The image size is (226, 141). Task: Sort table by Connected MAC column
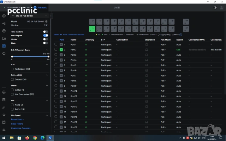click(197, 40)
